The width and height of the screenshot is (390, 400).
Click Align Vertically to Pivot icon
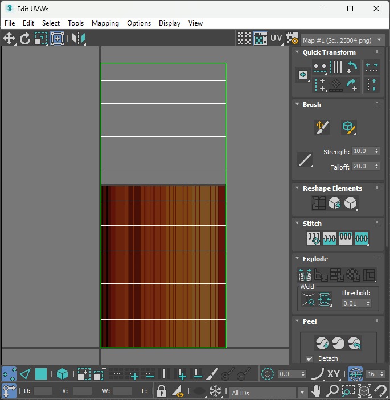point(320,85)
